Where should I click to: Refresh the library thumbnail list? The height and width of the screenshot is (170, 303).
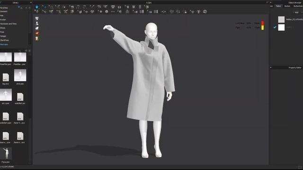(x=26, y=51)
